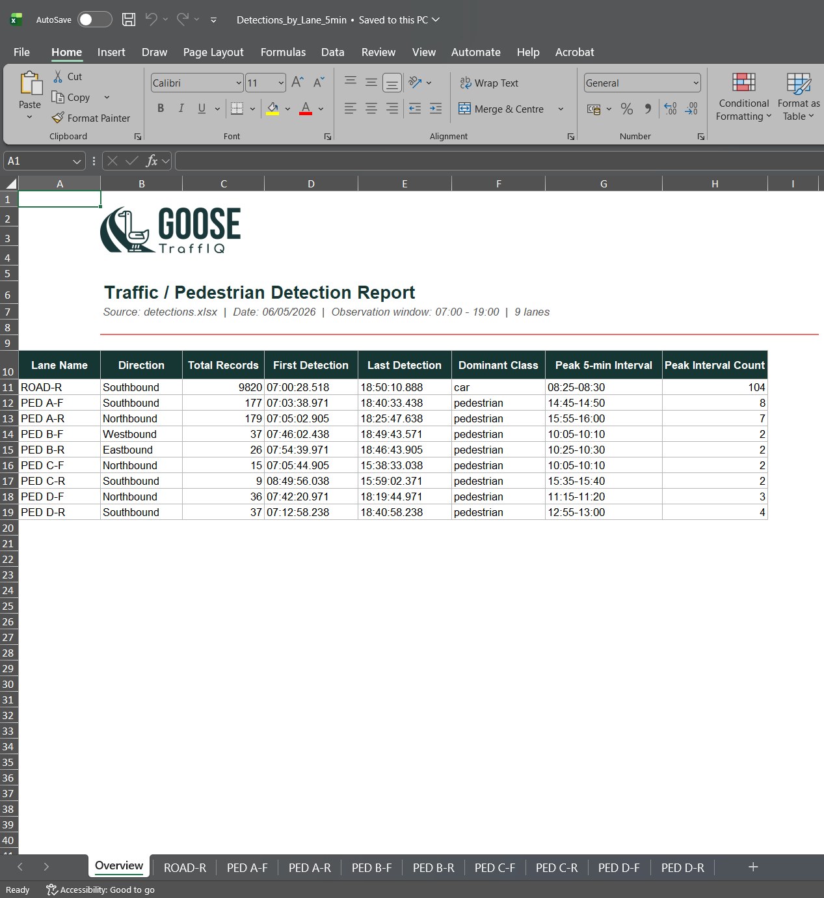Click middle align icon
Viewport: 824px width, 898px height.
[x=371, y=82]
